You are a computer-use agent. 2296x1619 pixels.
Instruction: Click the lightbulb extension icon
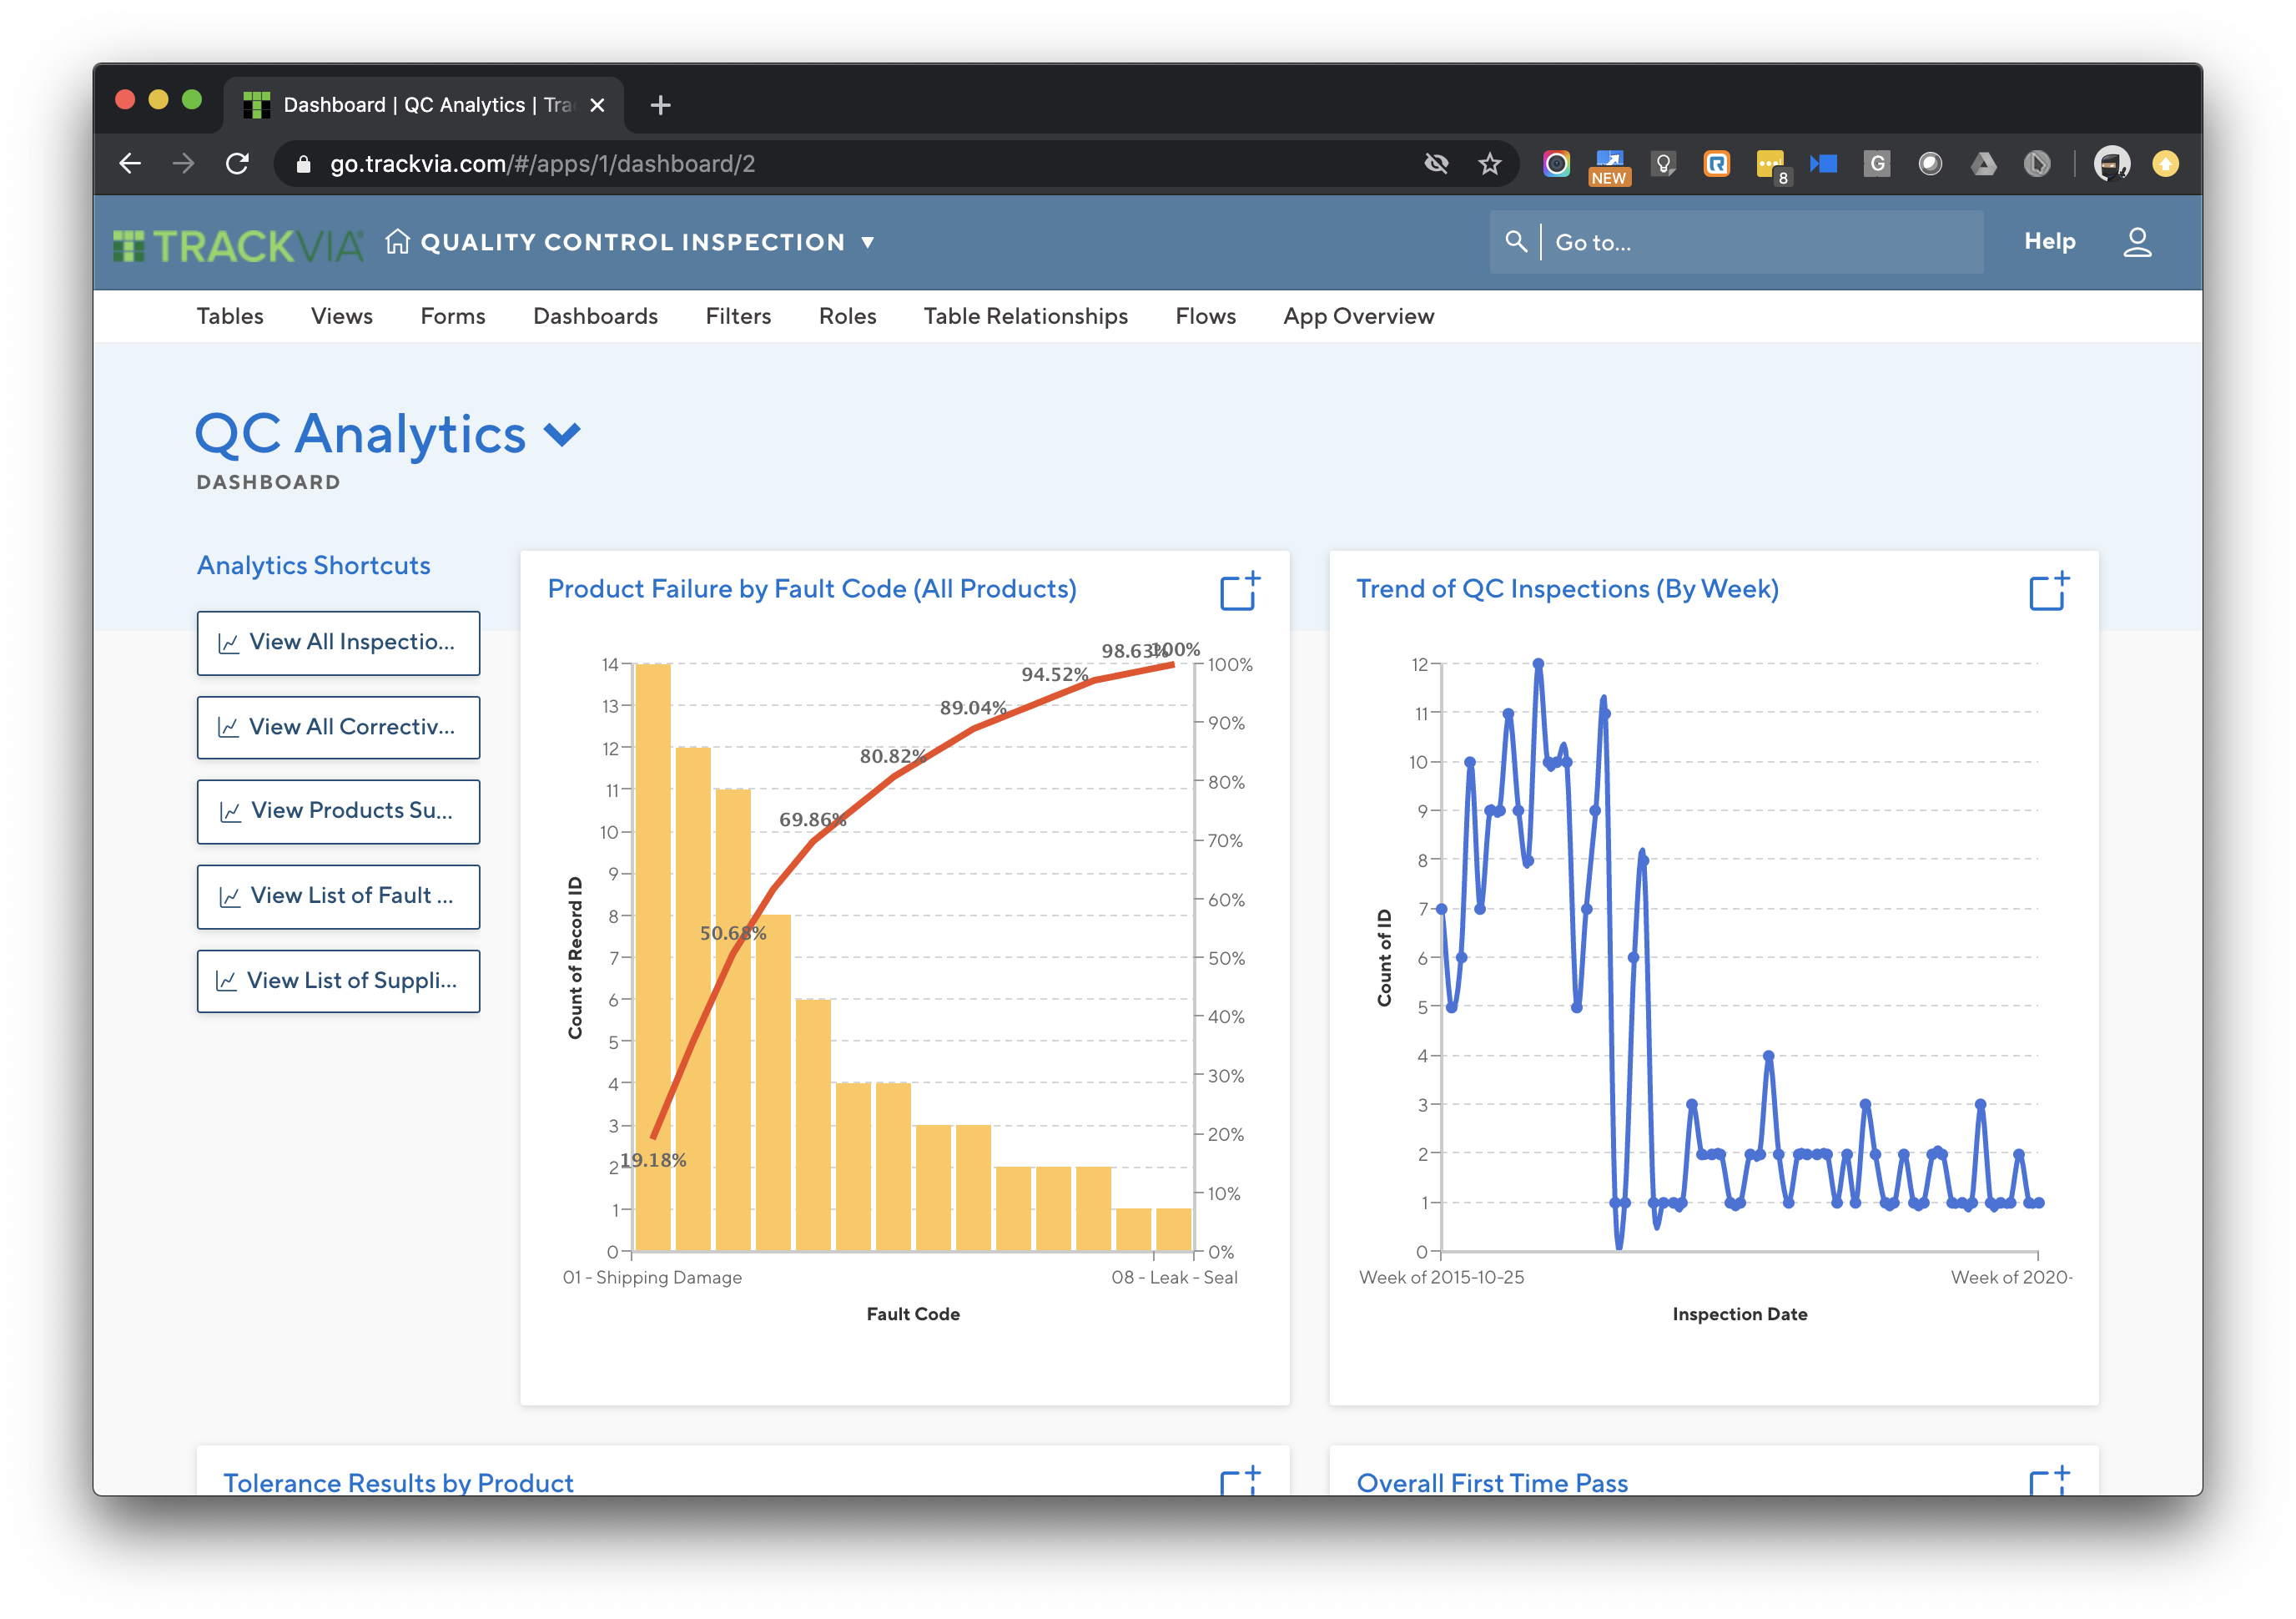[1663, 163]
